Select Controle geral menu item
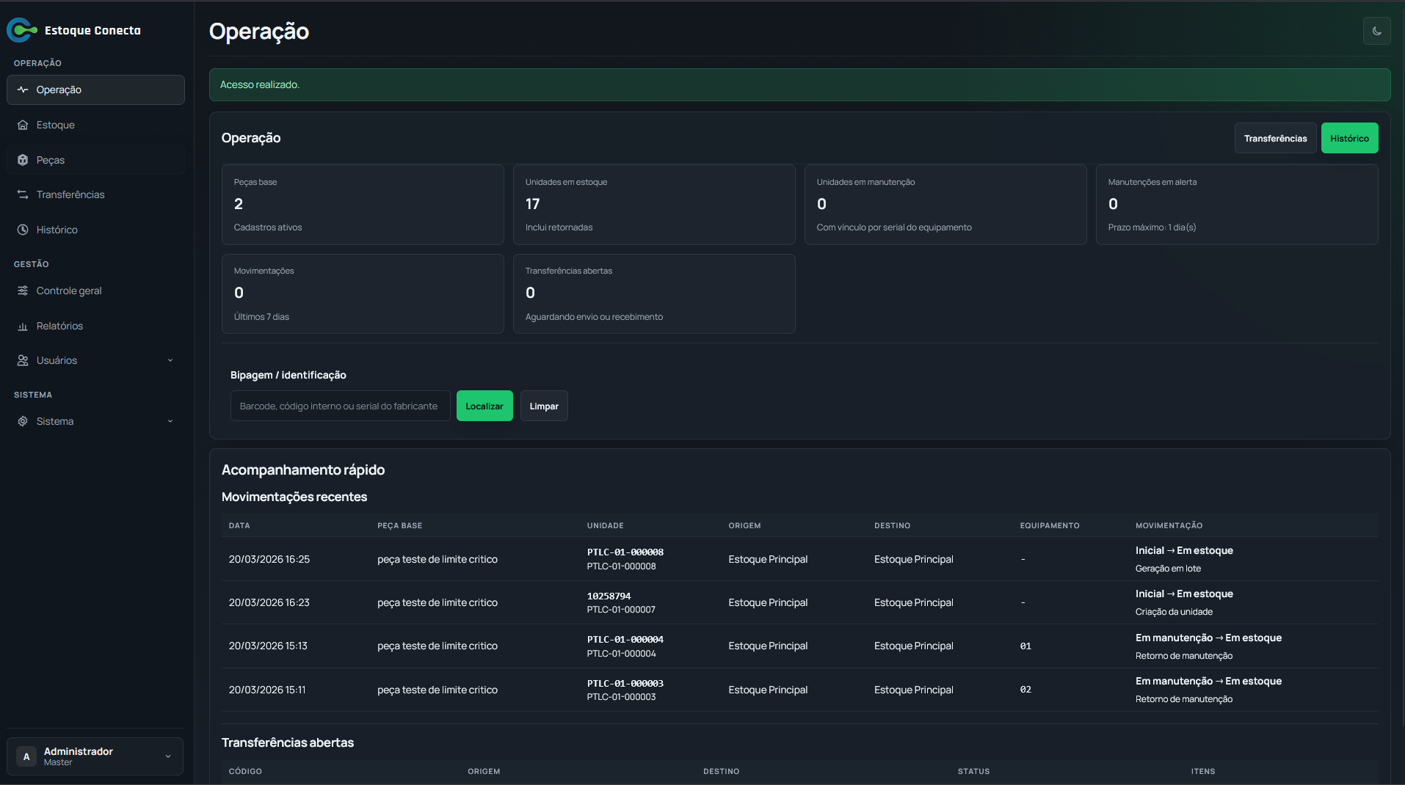The image size is (1405, 785). click(95, 291)
